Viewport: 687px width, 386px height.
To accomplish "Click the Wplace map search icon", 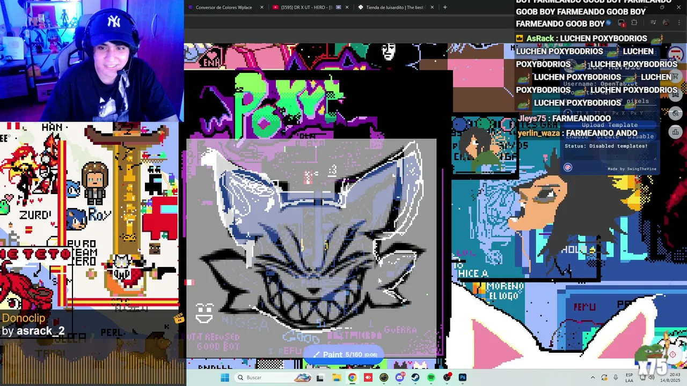I will pos(676,113).
